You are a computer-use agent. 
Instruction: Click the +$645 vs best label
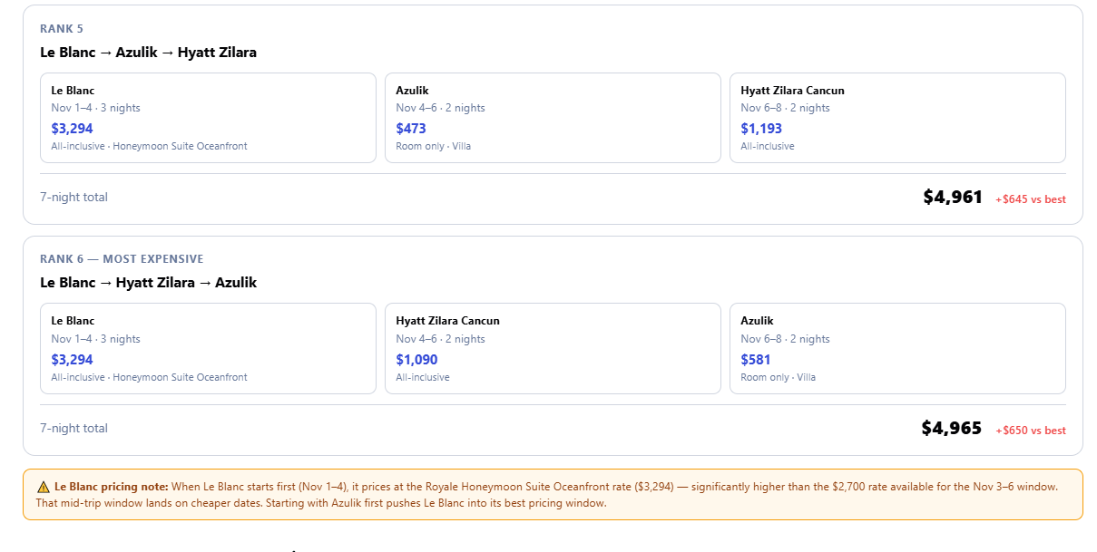coord(1031,199)
